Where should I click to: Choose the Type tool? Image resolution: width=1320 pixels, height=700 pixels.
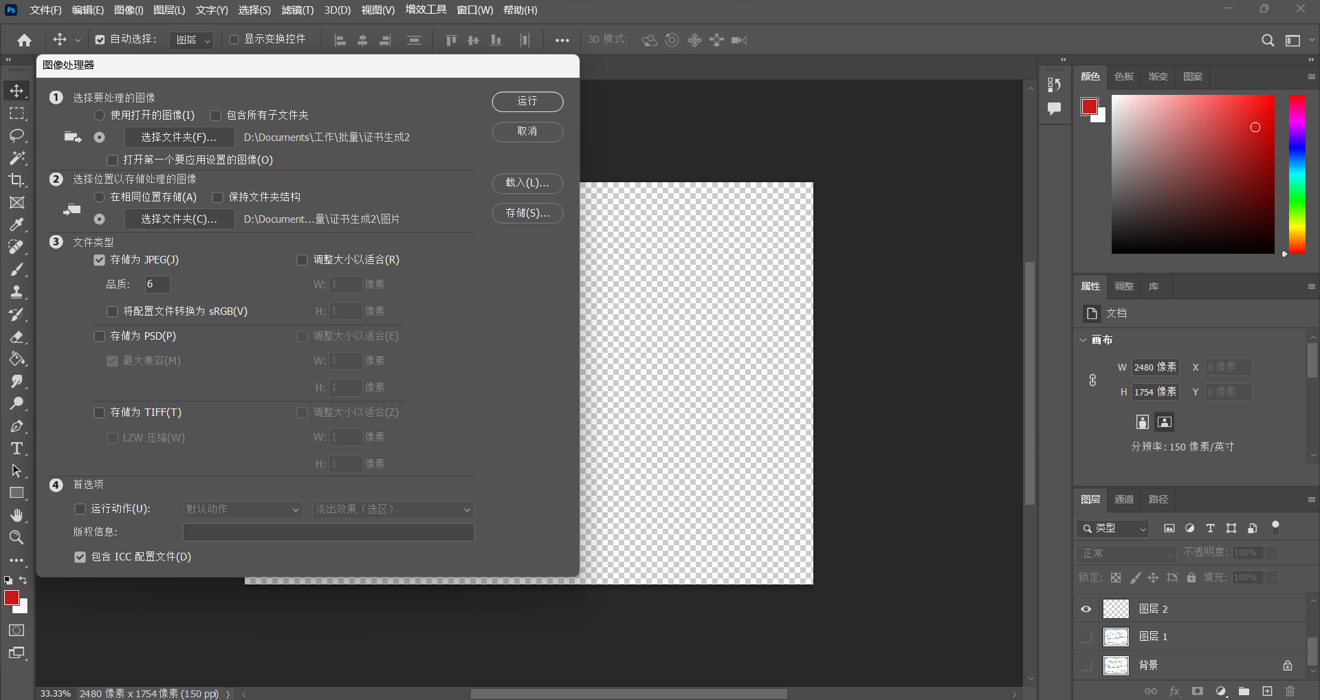click(x=16, y=448)
